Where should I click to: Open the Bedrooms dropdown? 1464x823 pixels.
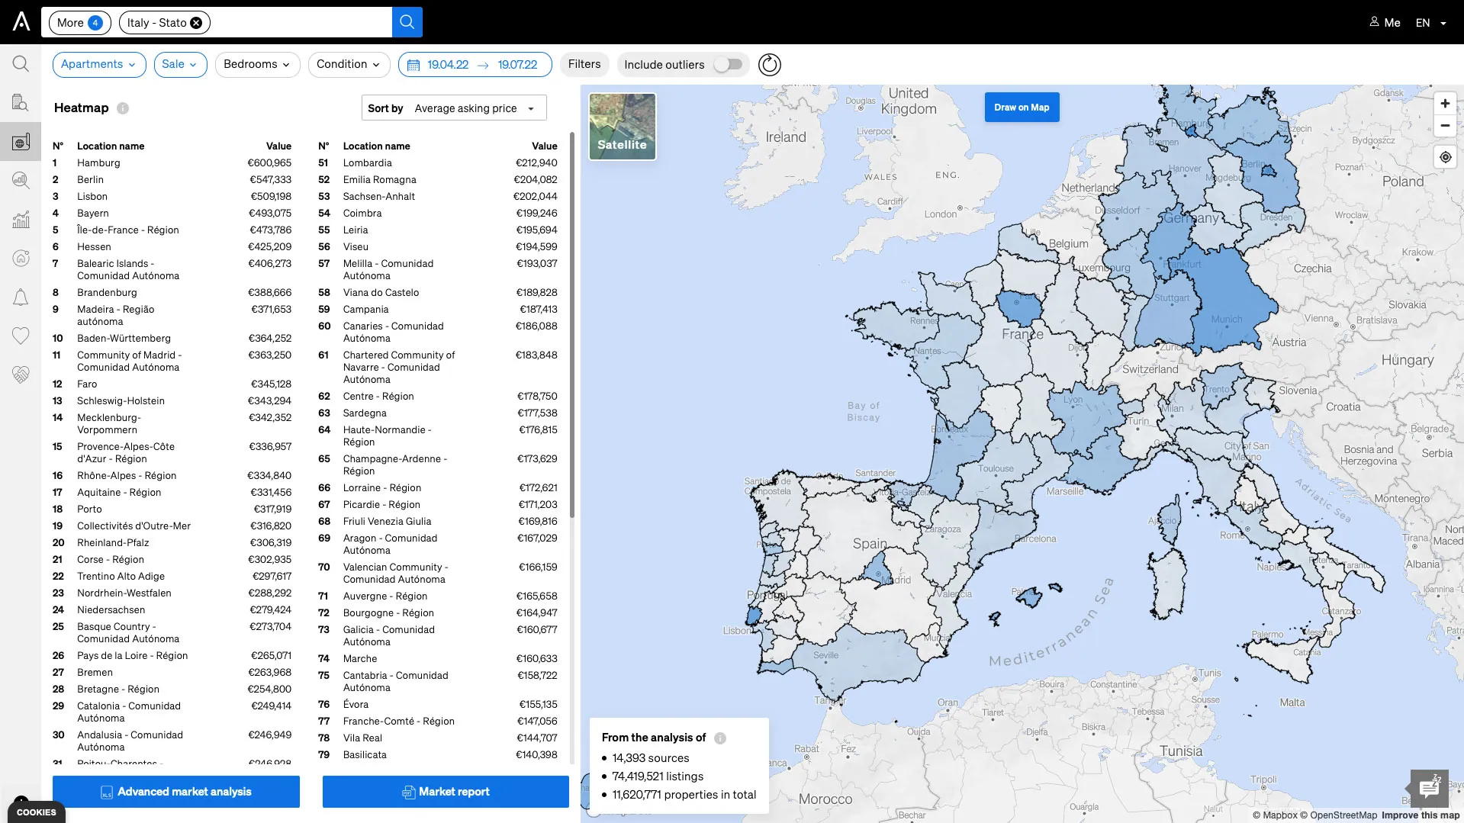257,65
